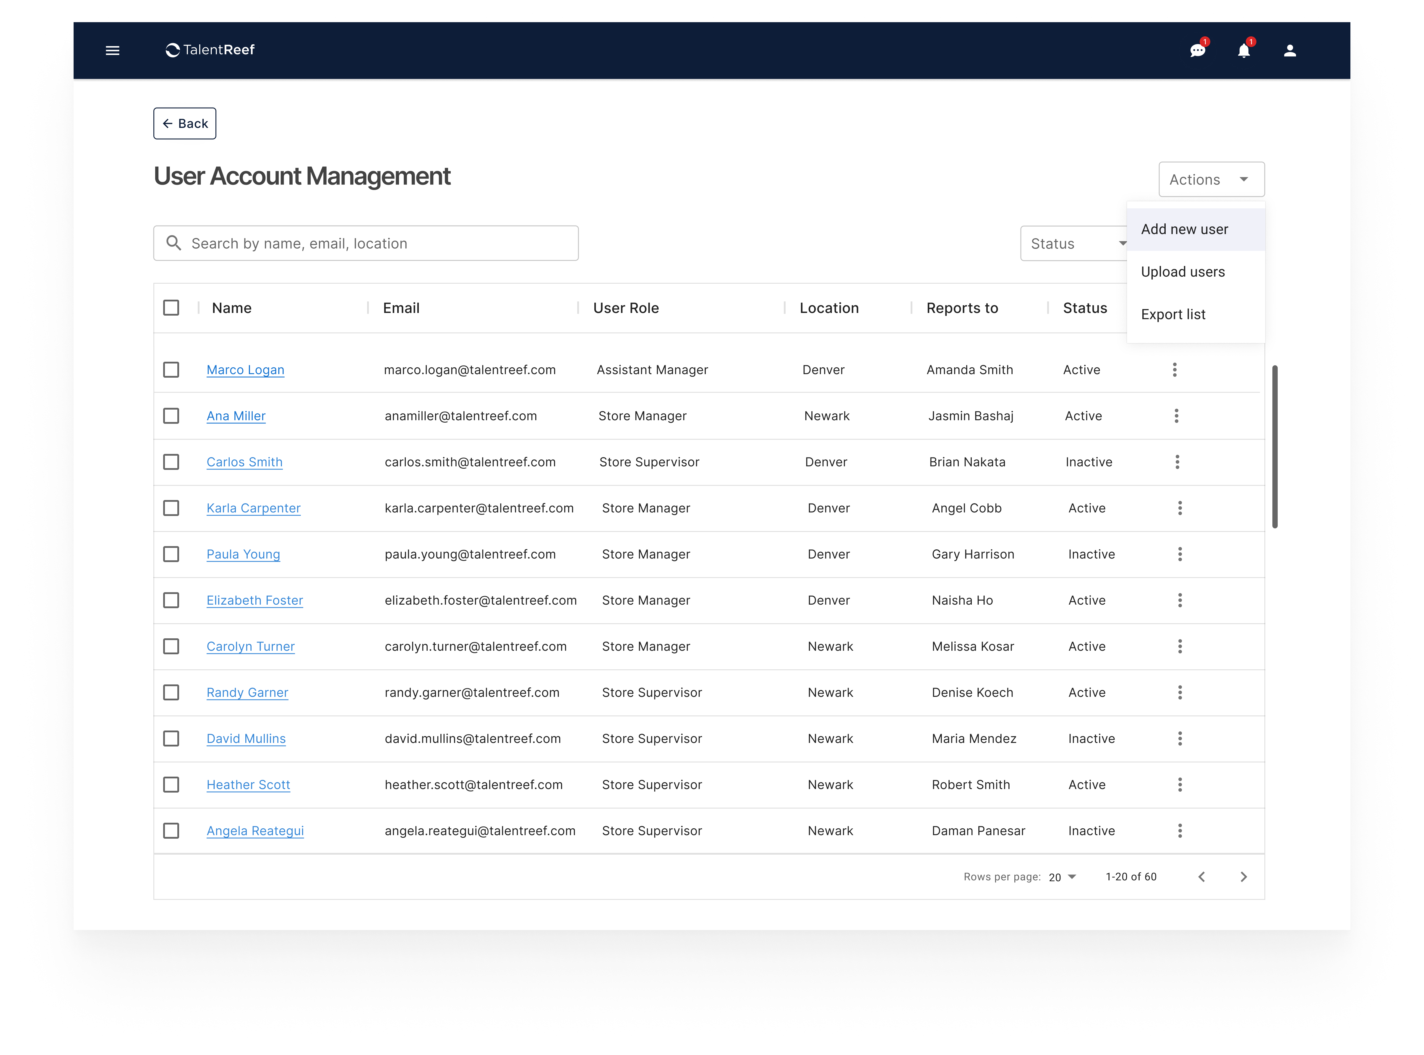The width and height of the screenshot is (1424, 1055).
Task: Change rows per page dropdown
Action: 1063,877
